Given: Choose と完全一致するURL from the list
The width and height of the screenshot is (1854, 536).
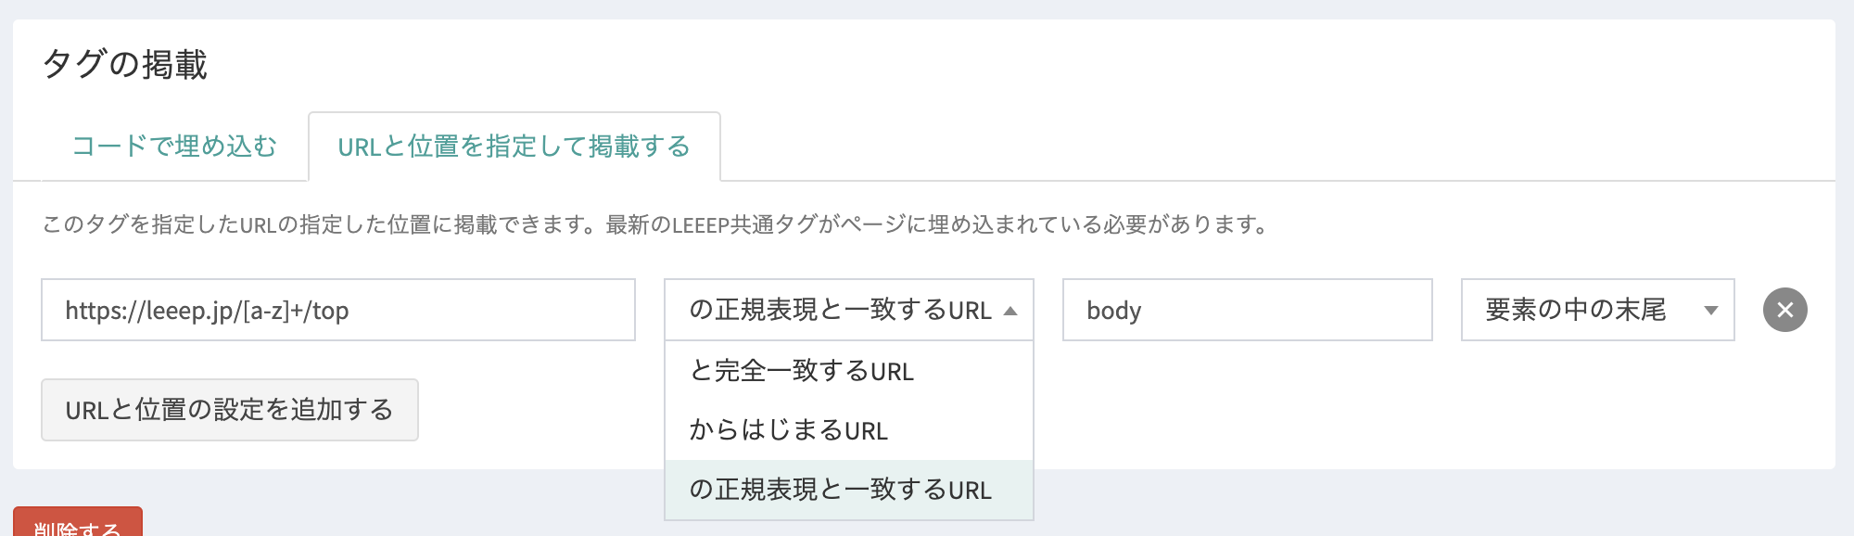Looking at the screenshot, I should coord(802,371).
